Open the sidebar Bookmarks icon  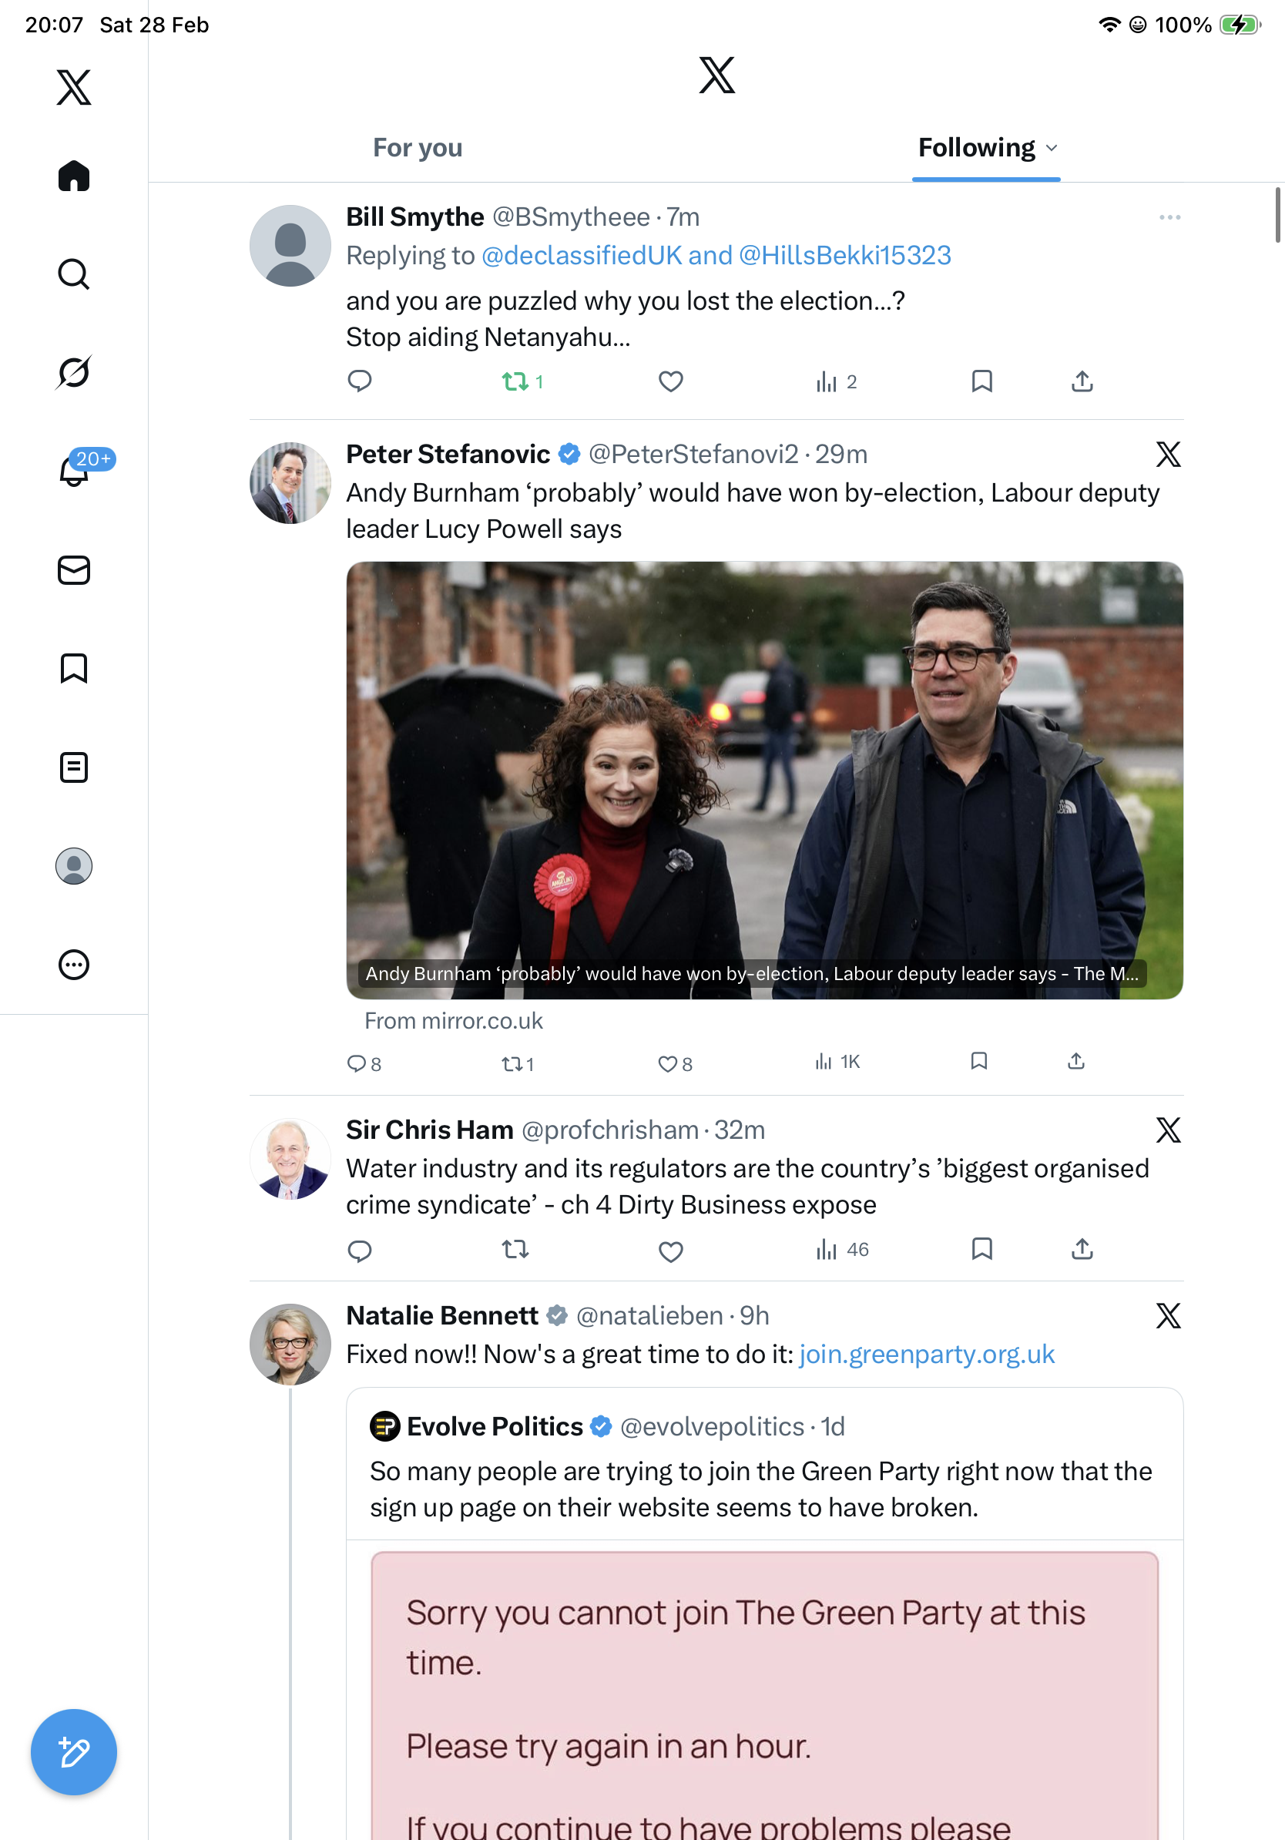click(x=74, y=668)
